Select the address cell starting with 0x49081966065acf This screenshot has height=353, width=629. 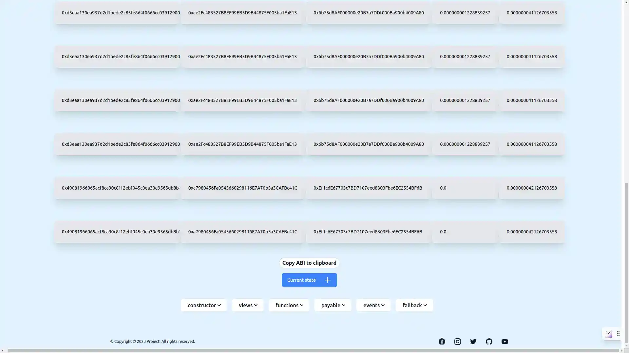120,188
